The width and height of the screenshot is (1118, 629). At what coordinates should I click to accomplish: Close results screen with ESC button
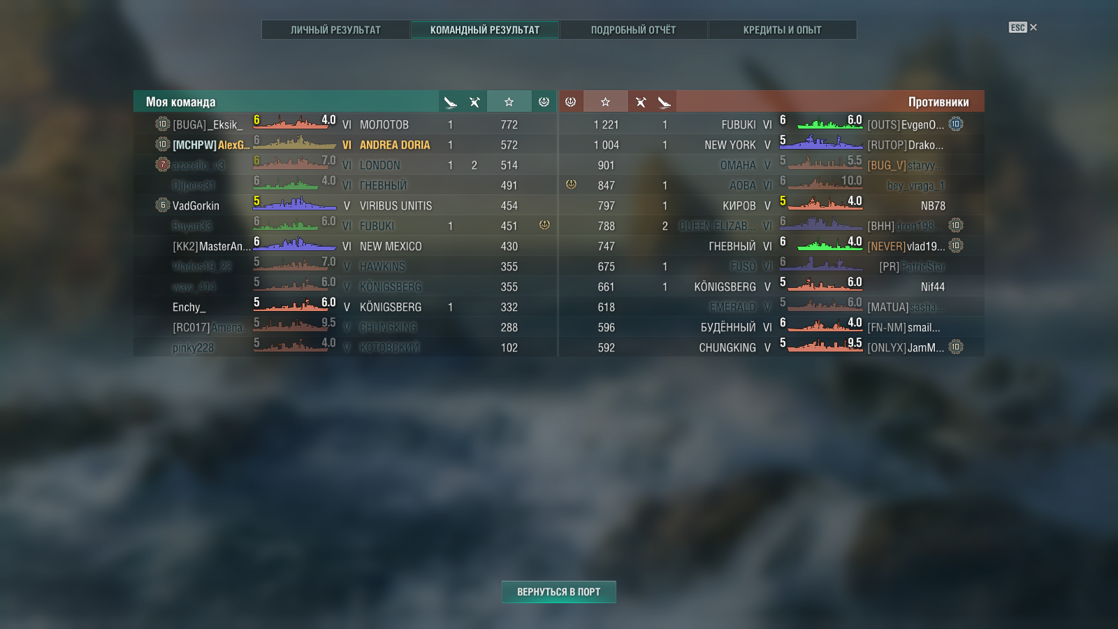pyautogui.click(x=1023, y=27)
